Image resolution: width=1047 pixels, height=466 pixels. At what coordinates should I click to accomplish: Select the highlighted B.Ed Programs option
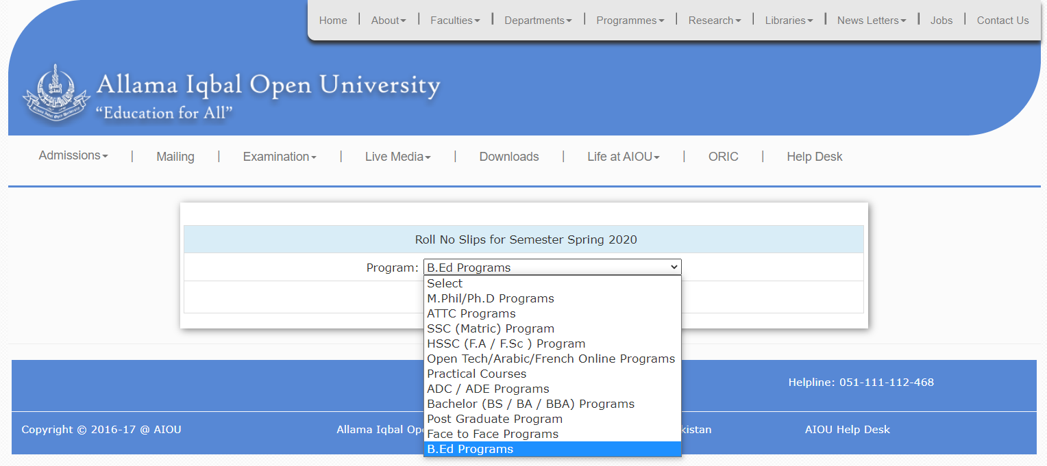pos(552,449)
